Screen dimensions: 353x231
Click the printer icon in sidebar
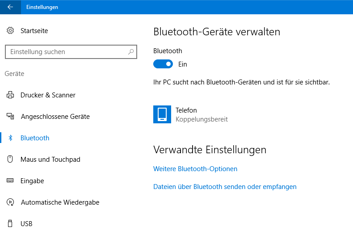pos(10,95)
